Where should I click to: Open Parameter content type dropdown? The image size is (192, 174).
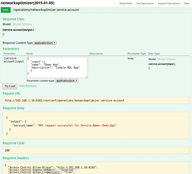67,80
